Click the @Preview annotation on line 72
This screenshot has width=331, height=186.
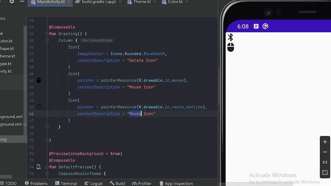58,153
